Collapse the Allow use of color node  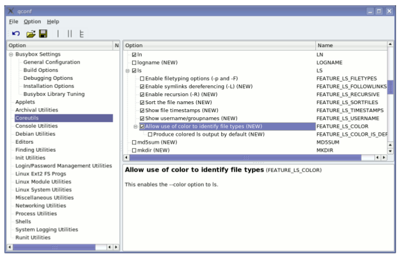point(136,126)
